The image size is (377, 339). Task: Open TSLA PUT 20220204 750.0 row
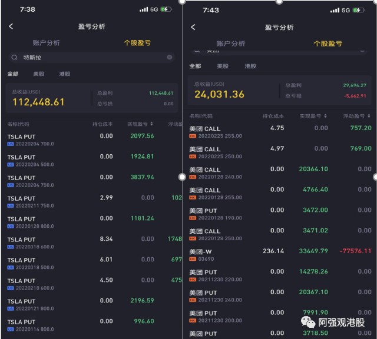[91, 181]
